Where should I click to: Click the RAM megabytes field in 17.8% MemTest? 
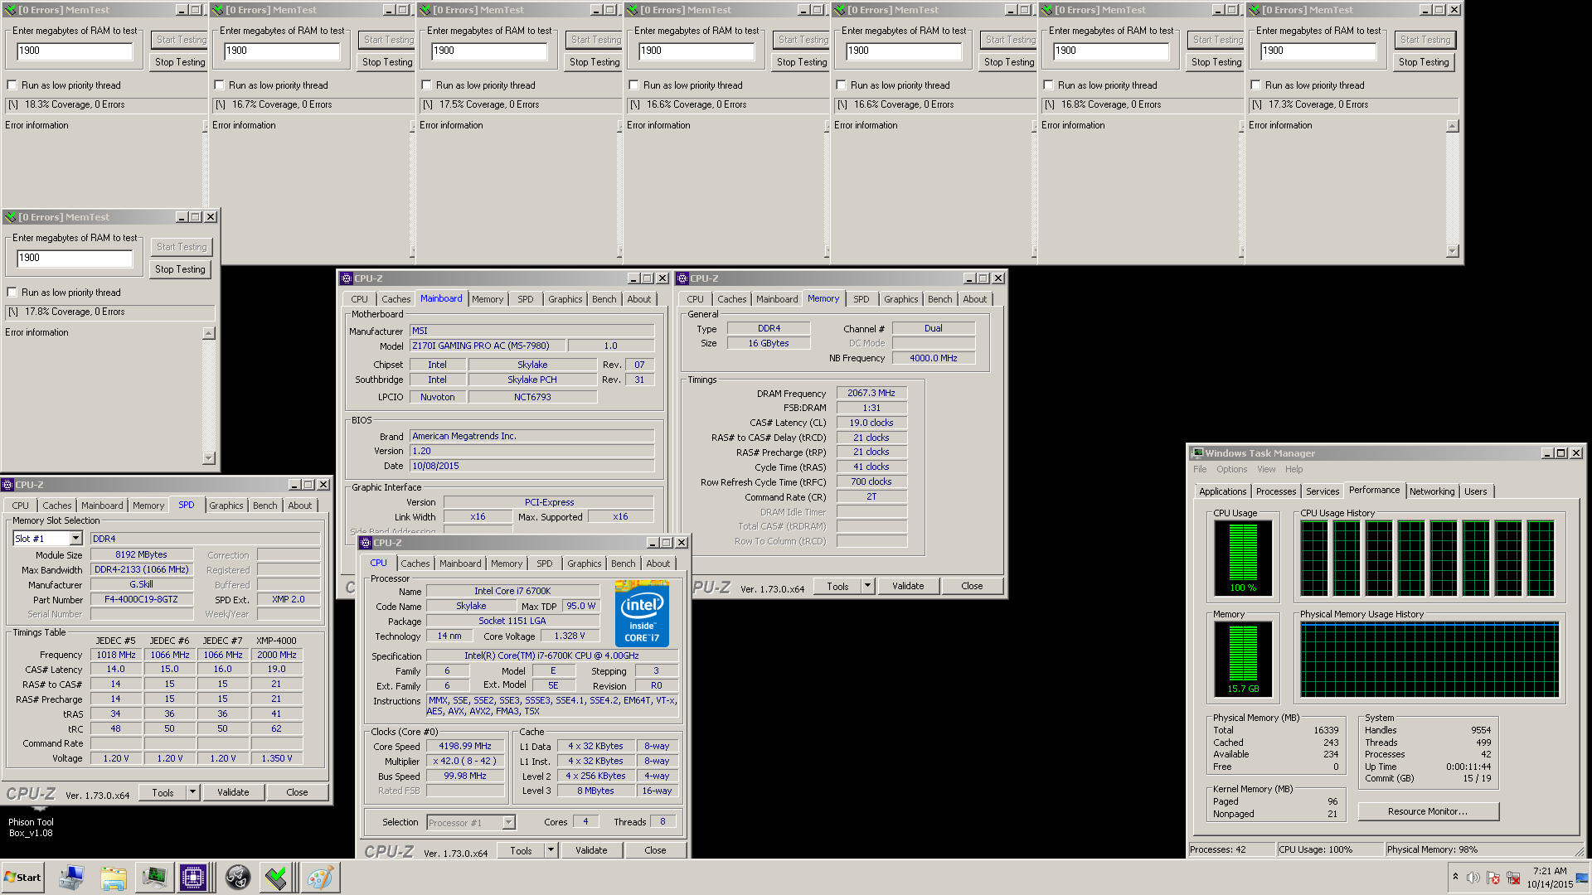(75, 258)
